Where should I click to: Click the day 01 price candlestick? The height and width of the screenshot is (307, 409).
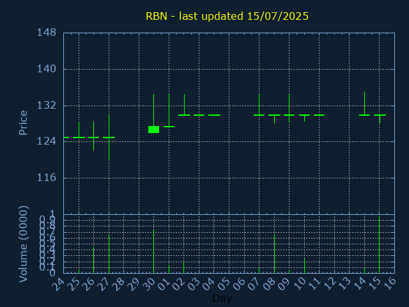click(x=169, y=111)
